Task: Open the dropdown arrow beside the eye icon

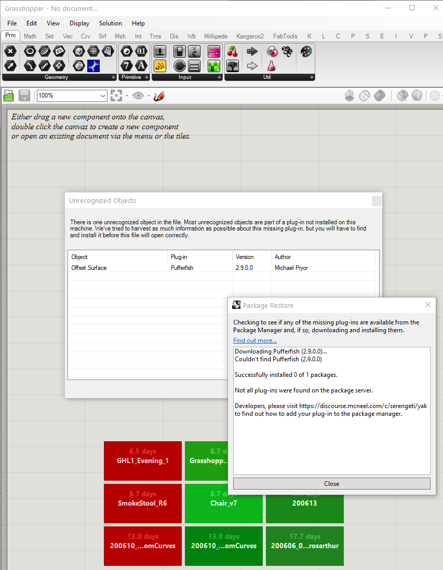Action: point(149,96)
